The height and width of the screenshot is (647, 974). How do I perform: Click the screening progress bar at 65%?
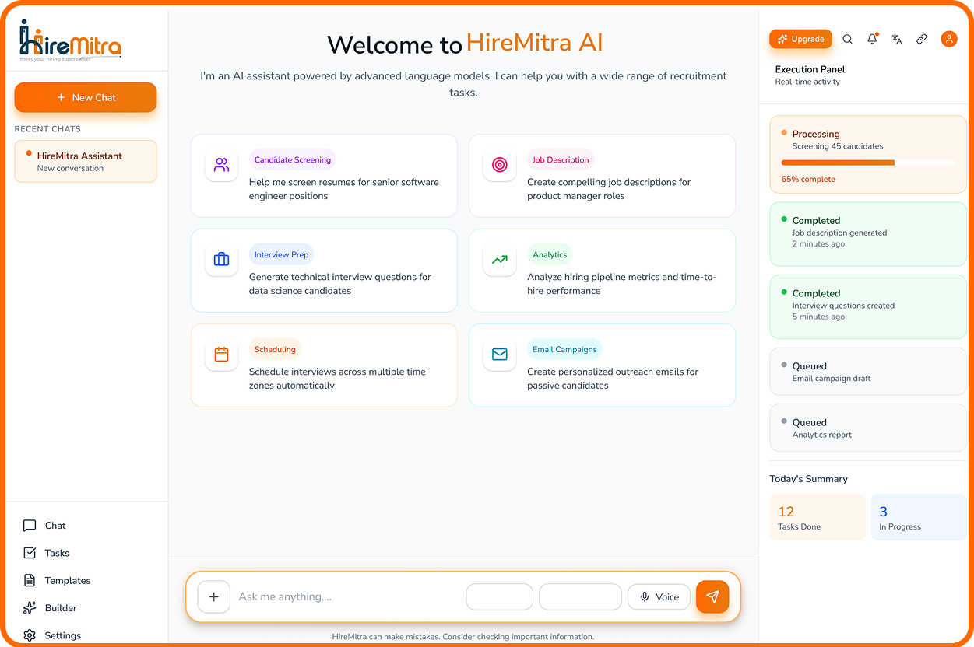867,163
